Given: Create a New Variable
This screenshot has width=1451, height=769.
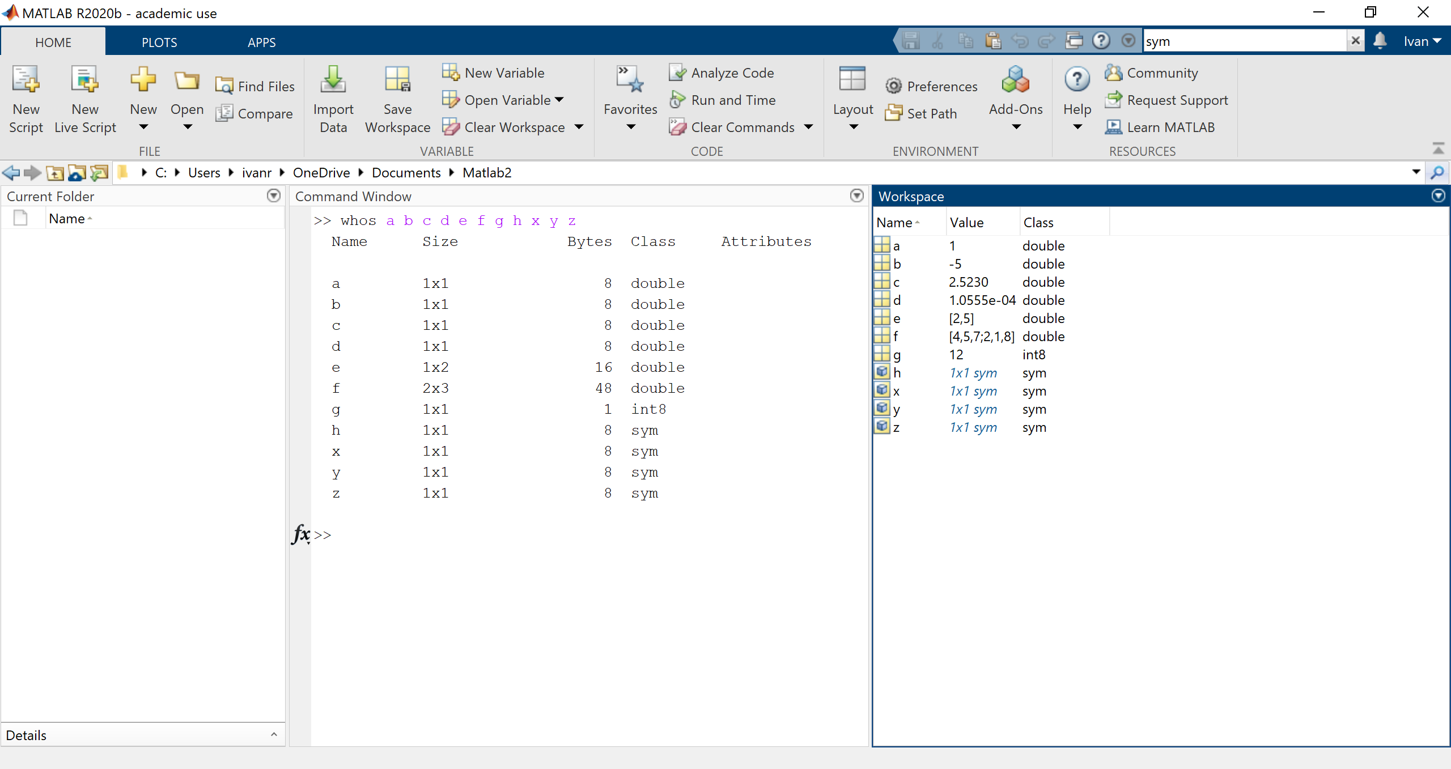Looking at the screenshot, I should 494,73.
